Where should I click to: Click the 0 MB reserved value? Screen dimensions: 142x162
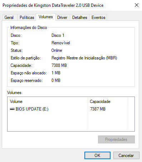pos(56,80)
